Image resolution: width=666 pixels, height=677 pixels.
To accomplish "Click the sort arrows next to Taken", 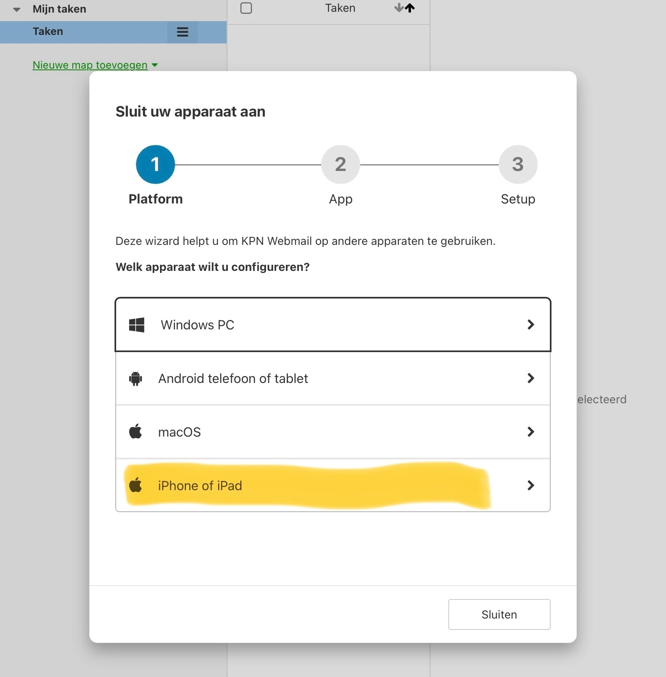I will click(404, 8).
